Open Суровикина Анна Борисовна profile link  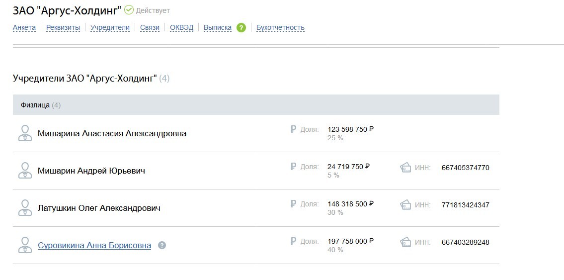coord(94,246)
